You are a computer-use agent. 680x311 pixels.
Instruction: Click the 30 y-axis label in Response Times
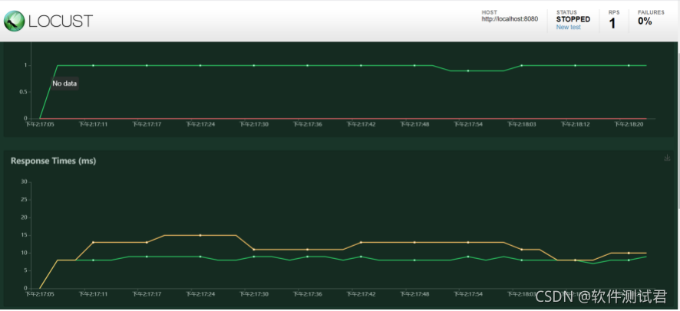point(25,182)
